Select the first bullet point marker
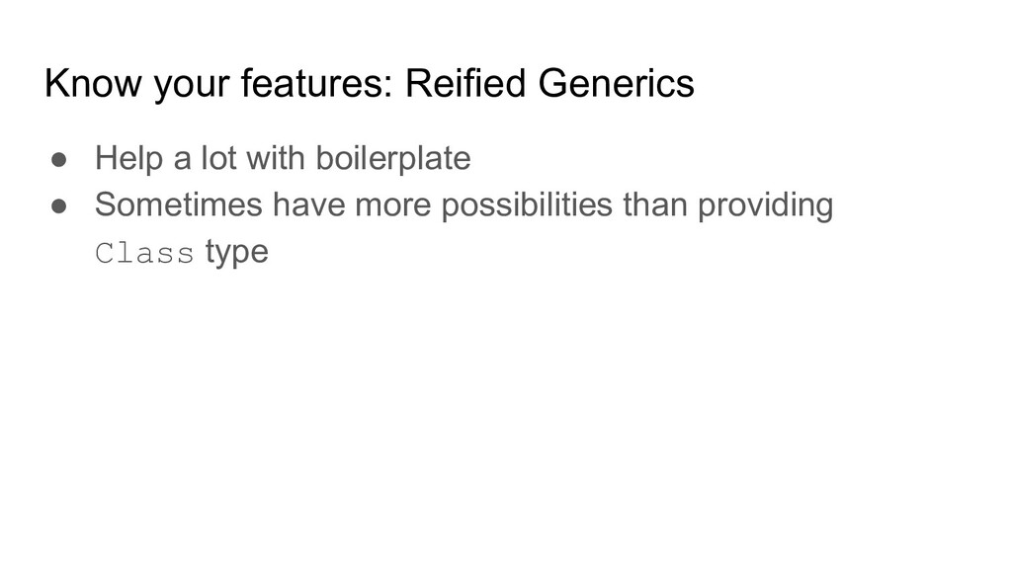This screenshot has width=1012, height=569. pos(58,160)
